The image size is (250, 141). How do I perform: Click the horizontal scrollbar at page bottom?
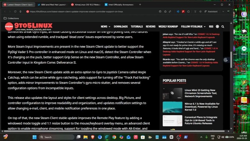(x=114, y=131)
